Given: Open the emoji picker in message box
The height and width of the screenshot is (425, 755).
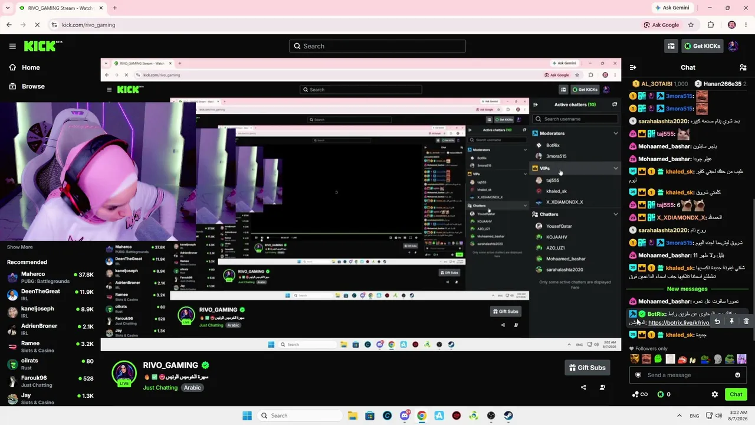Looking at the screenshot, I should tap(737, 375).
